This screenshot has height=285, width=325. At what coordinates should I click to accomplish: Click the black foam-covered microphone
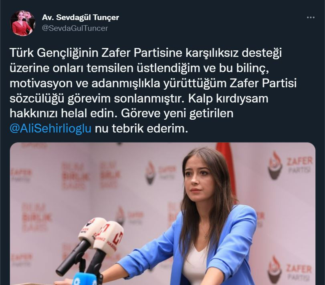(x=71, y=257)
